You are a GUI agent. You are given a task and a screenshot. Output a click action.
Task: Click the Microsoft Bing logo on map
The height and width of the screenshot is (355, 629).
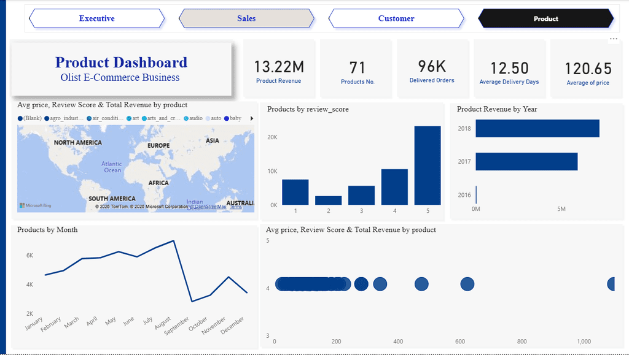coord(35,205)
